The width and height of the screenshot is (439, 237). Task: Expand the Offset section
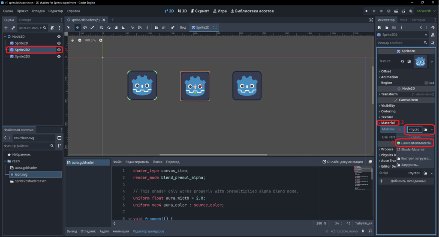[x=386, y=71]
